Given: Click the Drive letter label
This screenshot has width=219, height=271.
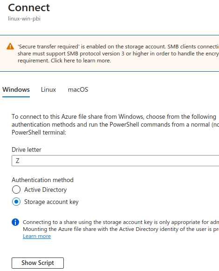Looking at the screenshot, I should 27,149.
